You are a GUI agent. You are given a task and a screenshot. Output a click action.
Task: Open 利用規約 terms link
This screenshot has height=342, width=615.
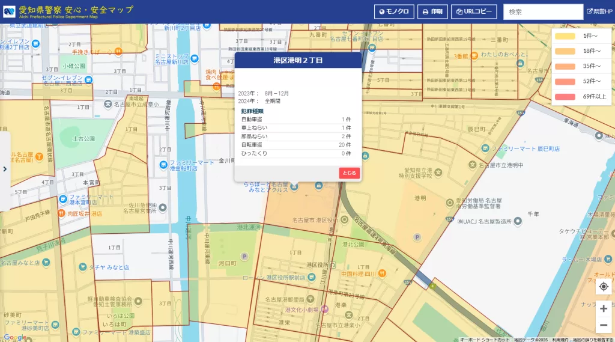tap(560, 339)
